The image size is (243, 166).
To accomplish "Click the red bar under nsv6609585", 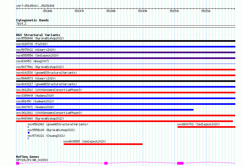I will pyautogui.click(x=103, y=144).
